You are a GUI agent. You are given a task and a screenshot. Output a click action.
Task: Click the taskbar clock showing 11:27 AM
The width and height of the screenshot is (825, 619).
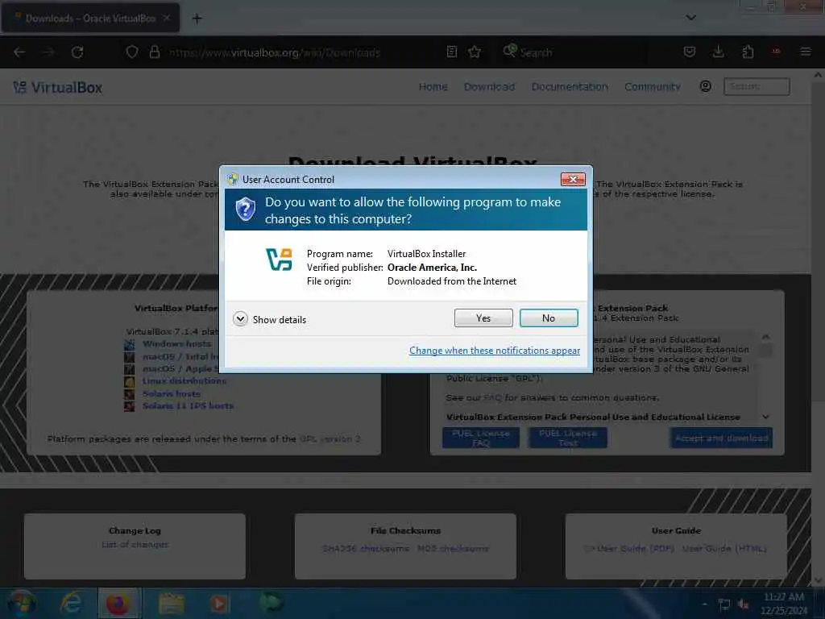pos(784,603)
